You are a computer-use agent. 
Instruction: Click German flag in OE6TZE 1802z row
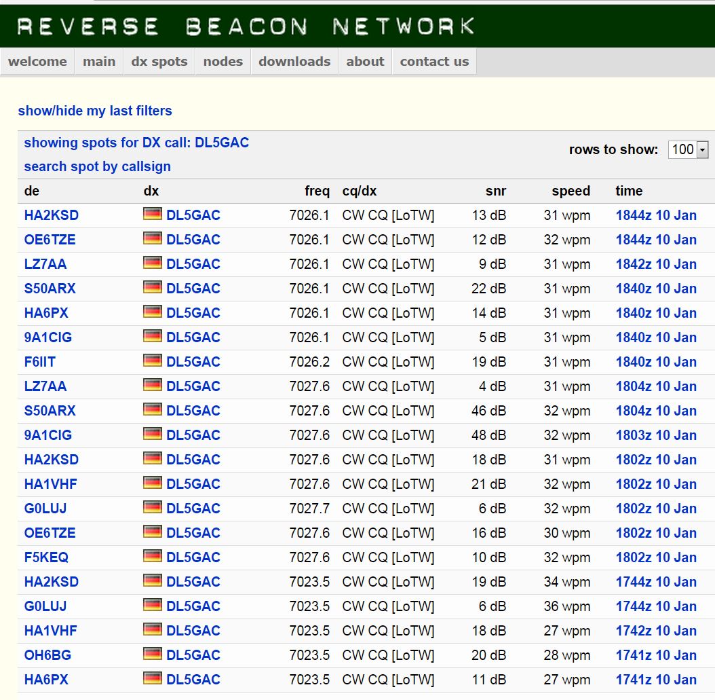153,532
